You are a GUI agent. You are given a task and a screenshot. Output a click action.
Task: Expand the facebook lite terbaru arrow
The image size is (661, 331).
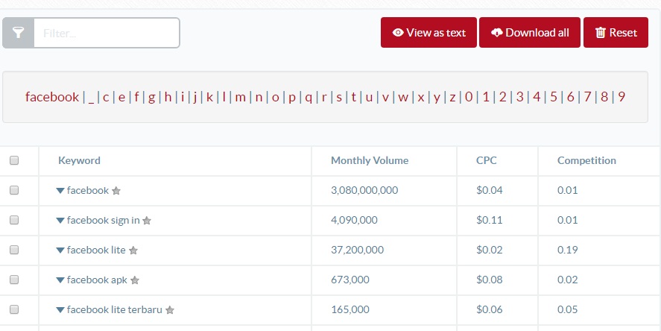tap(60, 310)
